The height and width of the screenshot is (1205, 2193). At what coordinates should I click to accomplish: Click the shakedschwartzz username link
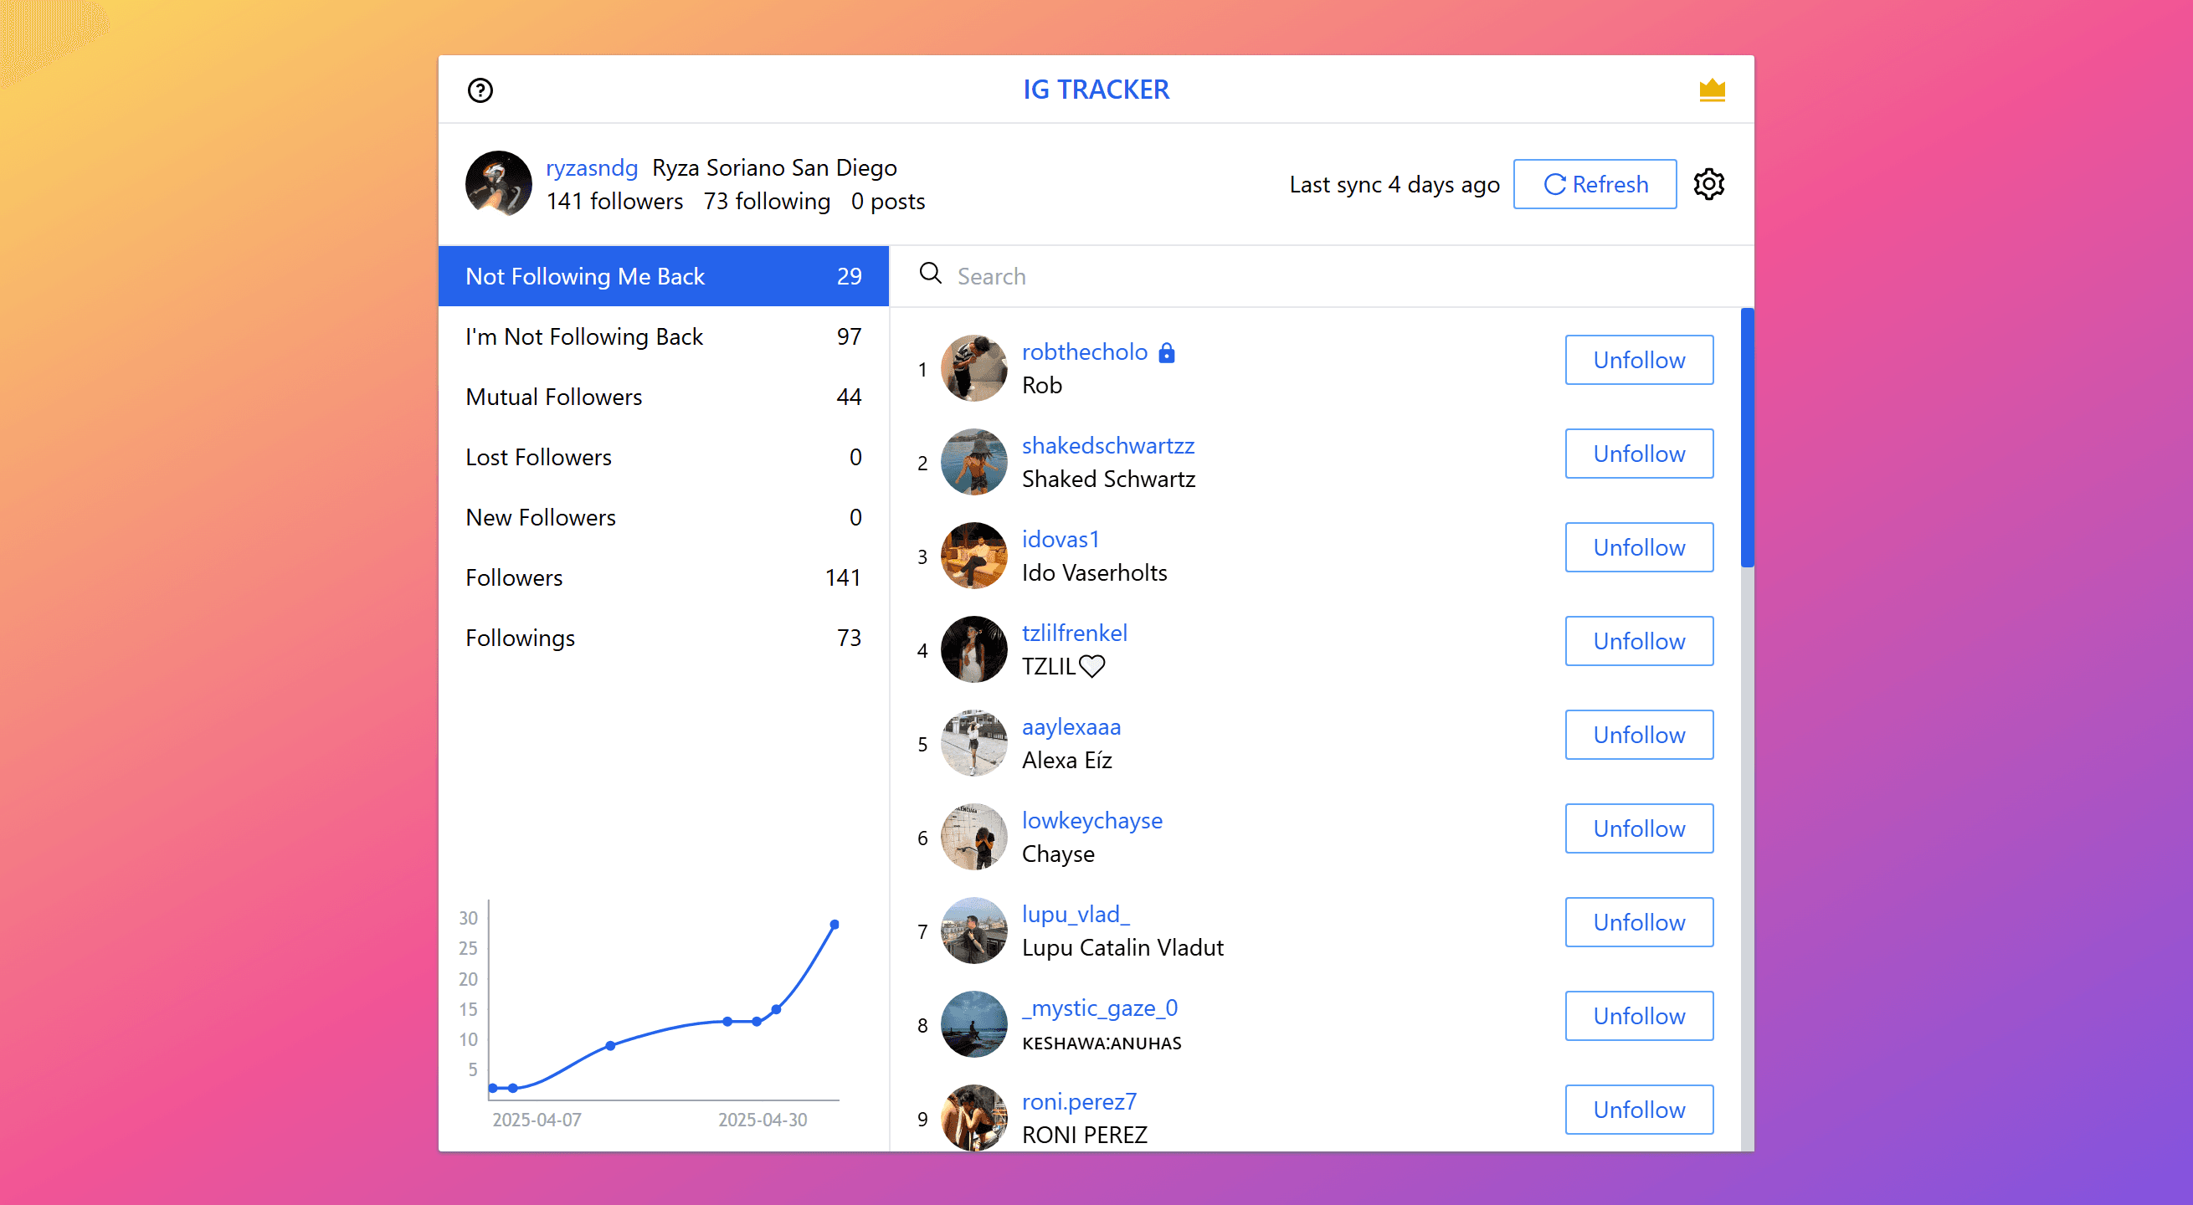pos(1107,445)
